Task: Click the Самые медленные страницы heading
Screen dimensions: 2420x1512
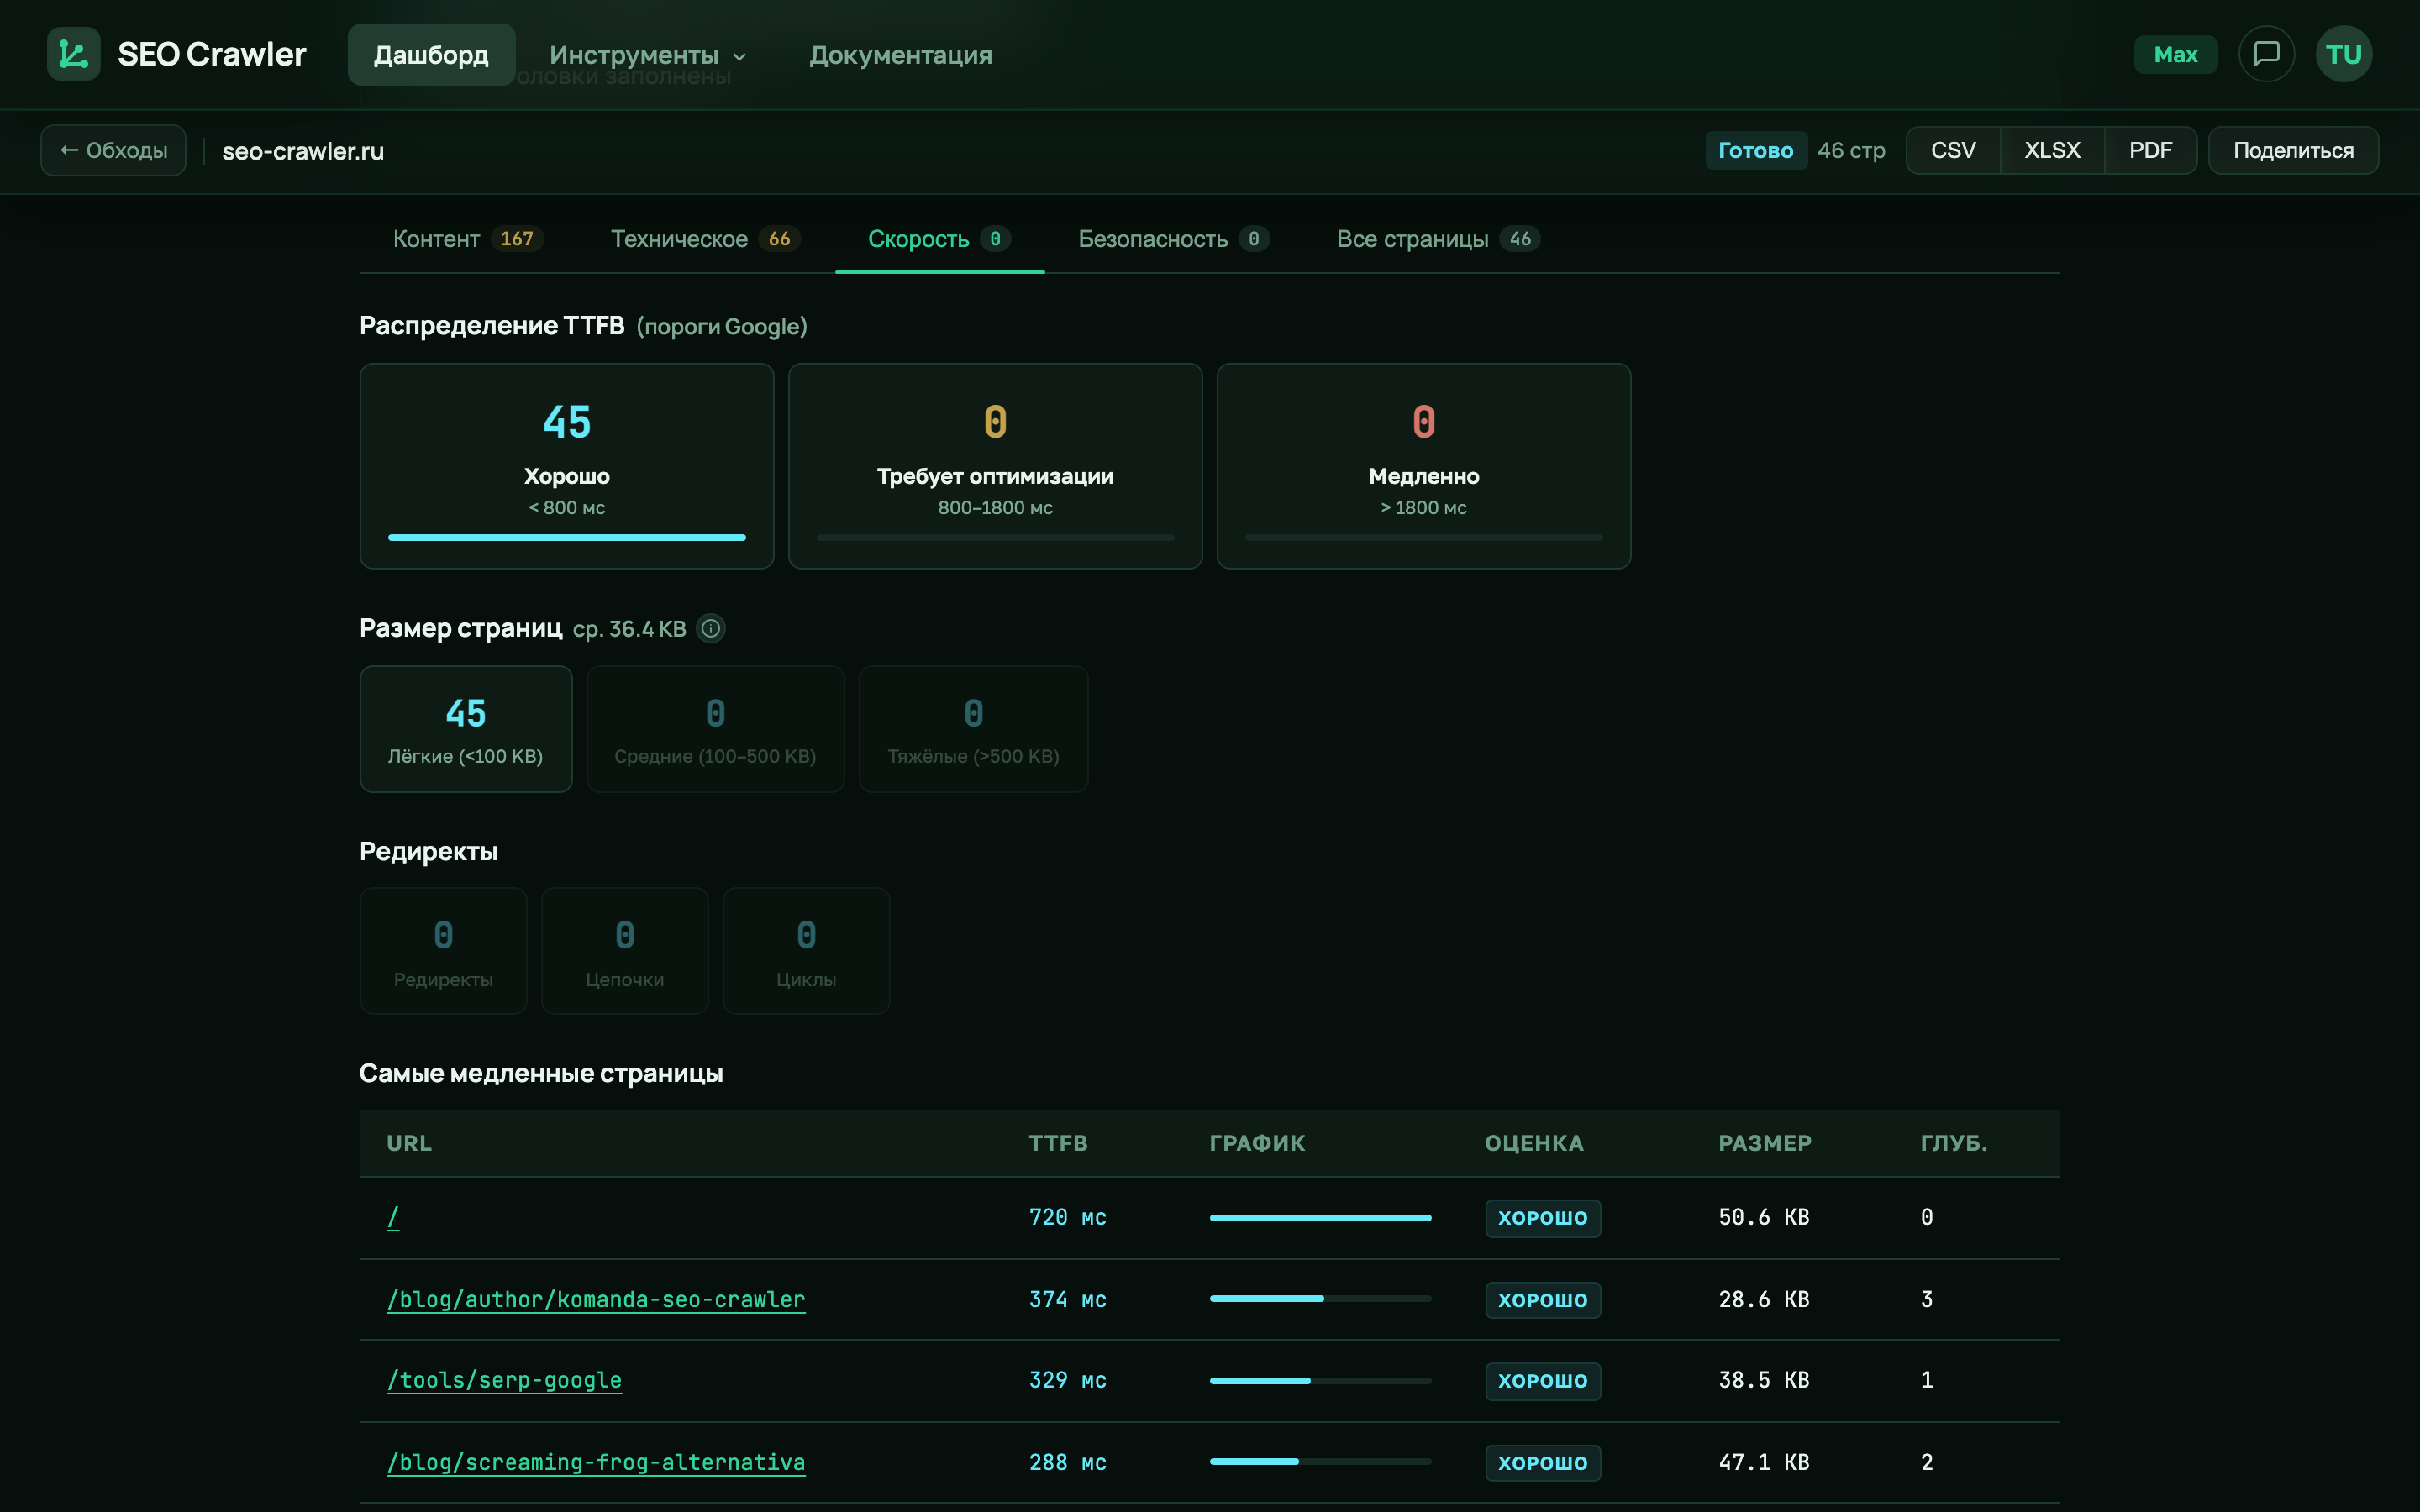Action: (541, 1073)
